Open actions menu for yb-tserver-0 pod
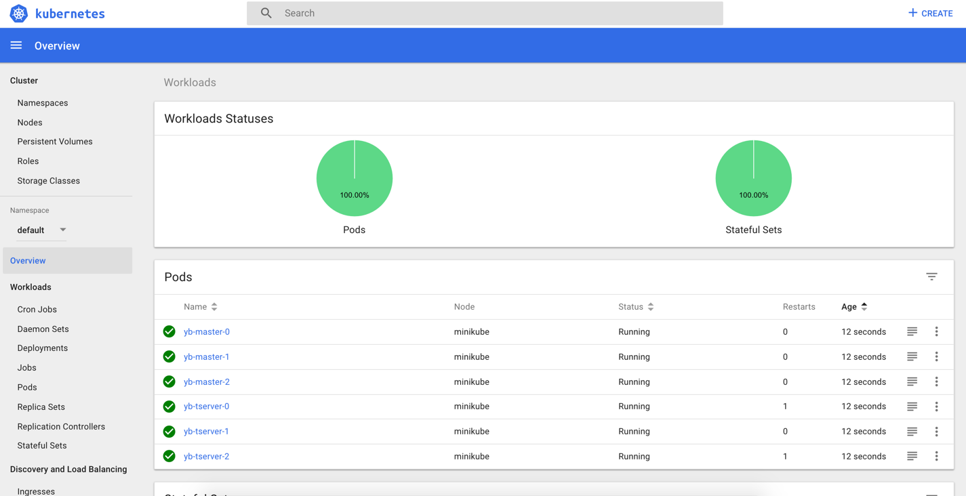 (936, 406)
